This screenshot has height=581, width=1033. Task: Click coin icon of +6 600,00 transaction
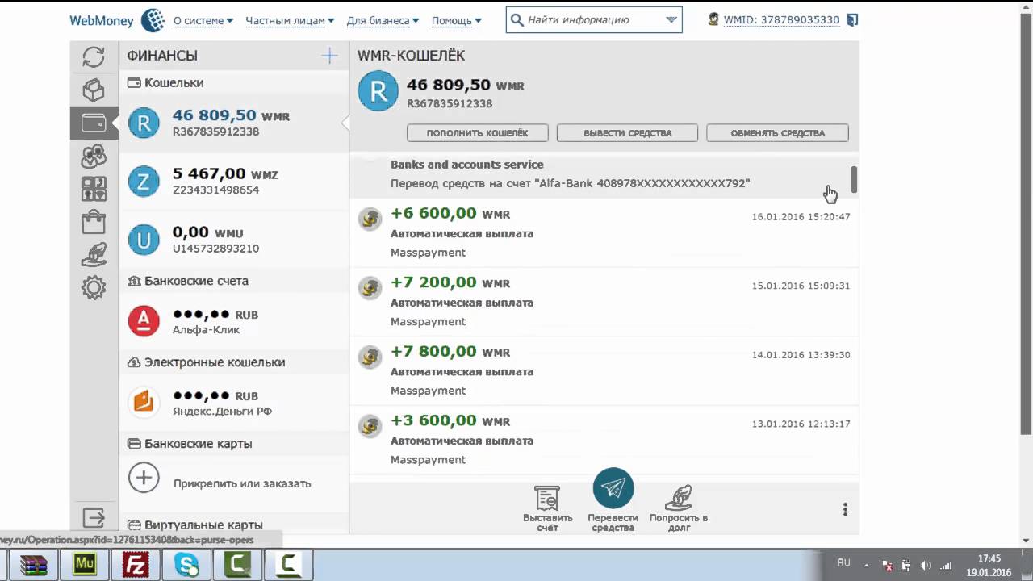(x=370, y=219)
